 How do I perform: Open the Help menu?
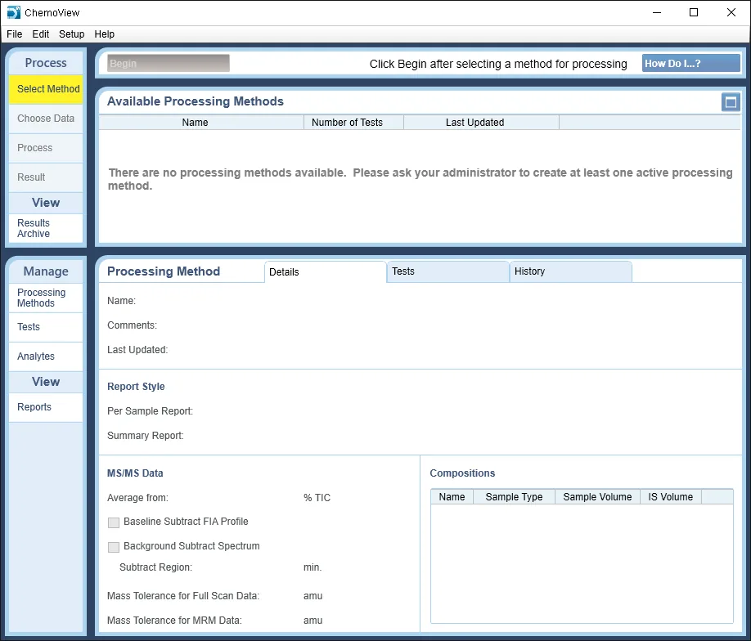[x=104, y=34]
